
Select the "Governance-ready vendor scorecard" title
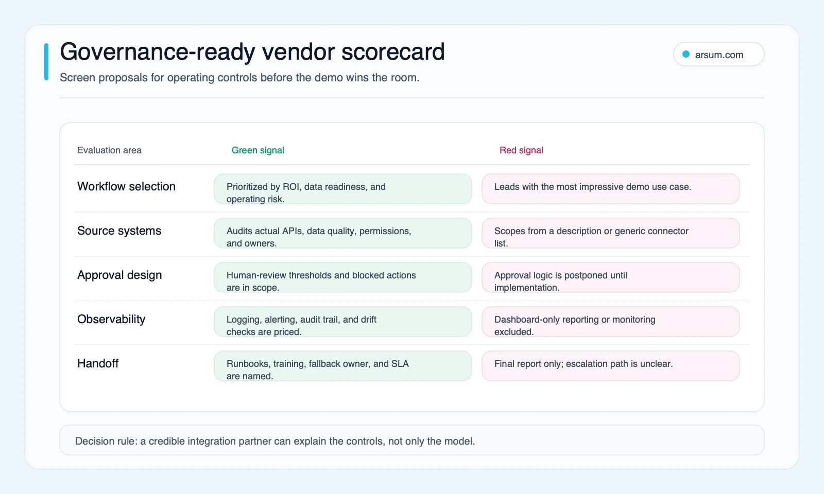[x=252, y=51]
